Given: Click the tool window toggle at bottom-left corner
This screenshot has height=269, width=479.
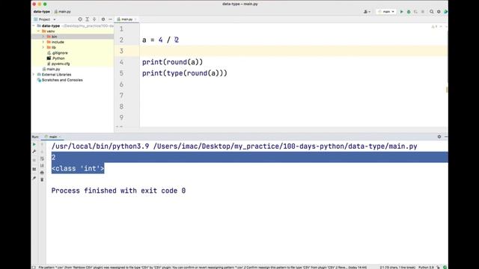Looking at the screenshot, I should [x=34, y=268].
